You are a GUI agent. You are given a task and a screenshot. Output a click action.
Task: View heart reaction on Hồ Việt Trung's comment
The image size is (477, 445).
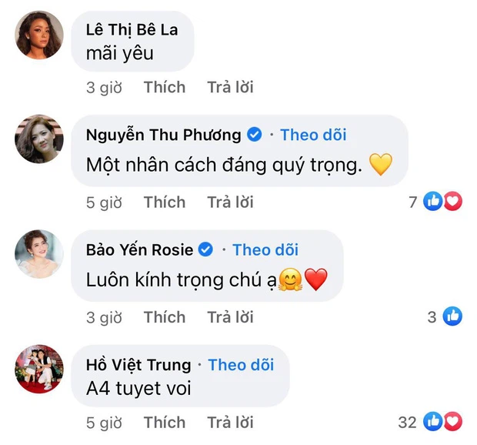452,422
